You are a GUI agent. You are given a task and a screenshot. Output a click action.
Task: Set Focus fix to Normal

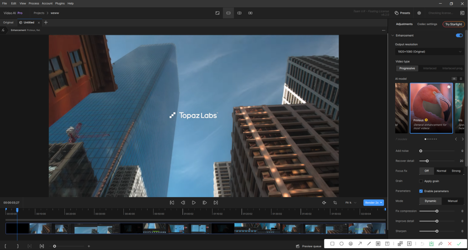tap(441, 171)
